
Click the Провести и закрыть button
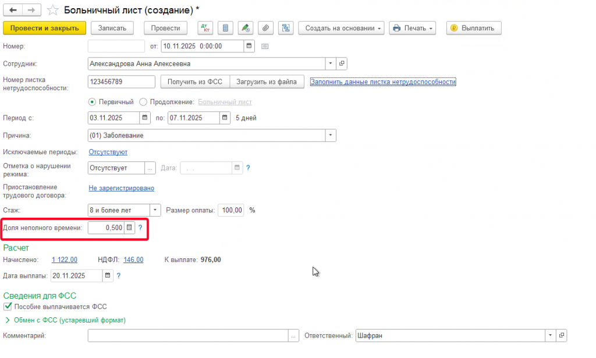tap(44, 28)
